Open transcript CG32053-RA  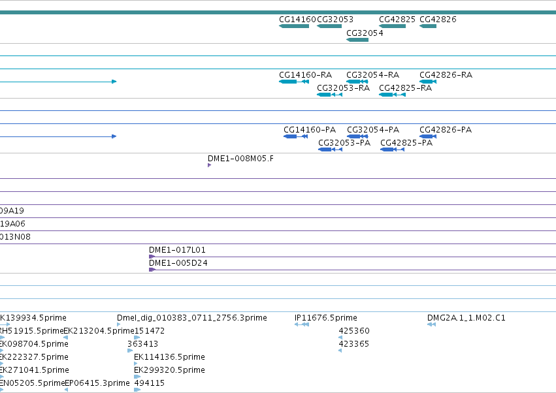[x=329, y=95]
